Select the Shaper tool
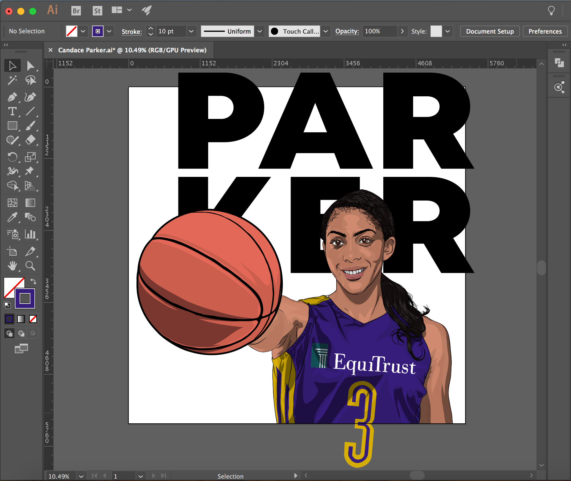Image resolution: width=571 pixels, height=481 pixels. click(x=12, y=140)
